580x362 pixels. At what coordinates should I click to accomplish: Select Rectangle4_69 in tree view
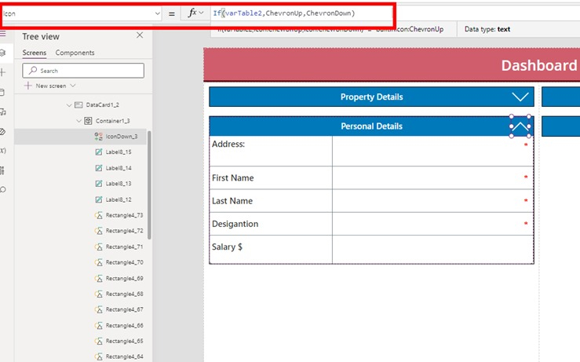tap(124, 278)
